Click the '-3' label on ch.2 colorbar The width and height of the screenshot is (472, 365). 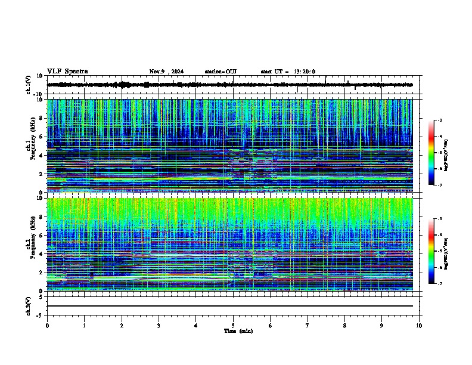440,219
